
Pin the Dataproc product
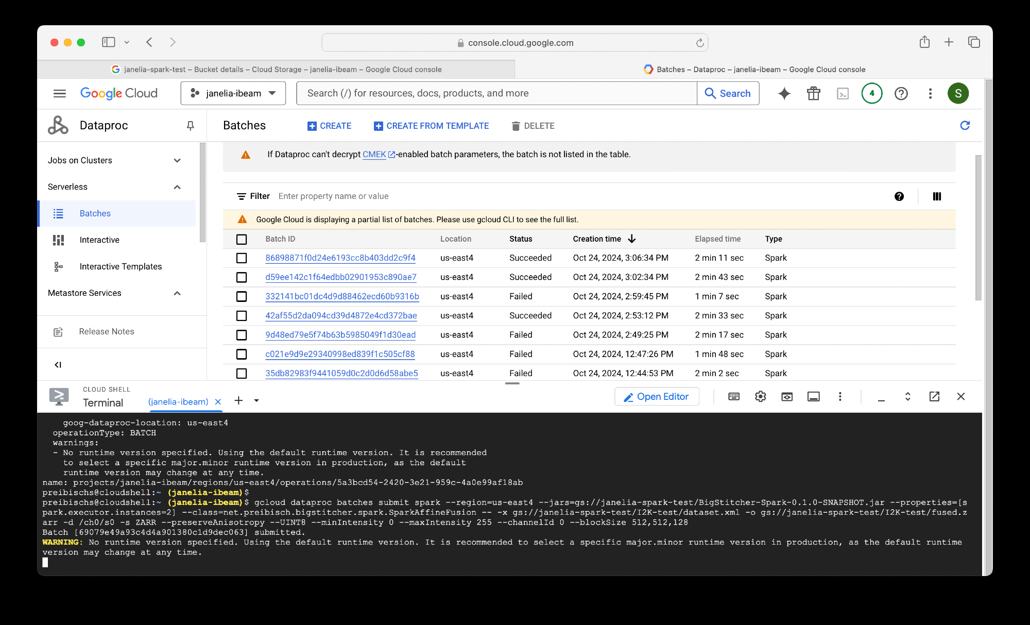click(x=190, y=125)
